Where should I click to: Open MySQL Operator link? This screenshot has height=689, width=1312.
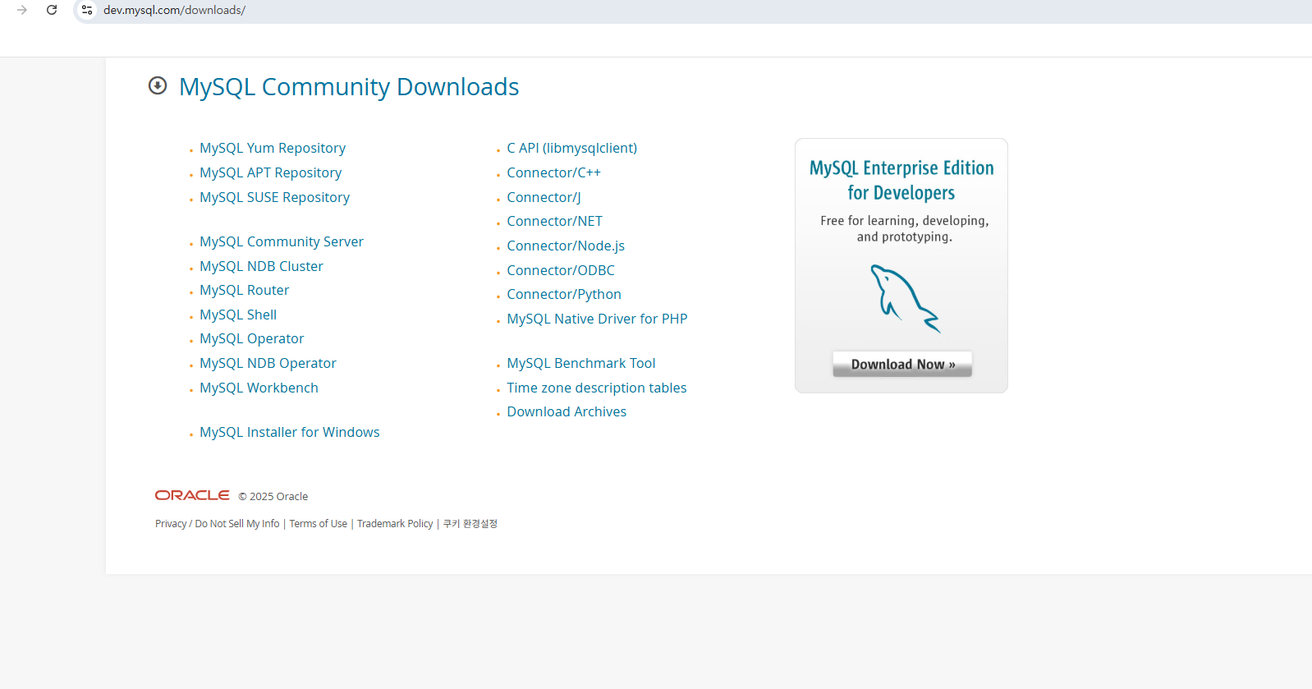[251, 338]
